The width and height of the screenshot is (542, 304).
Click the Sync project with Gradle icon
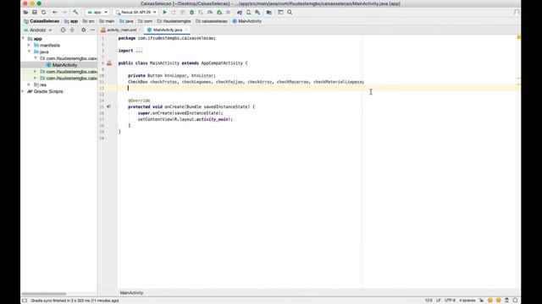click(239, 12)
